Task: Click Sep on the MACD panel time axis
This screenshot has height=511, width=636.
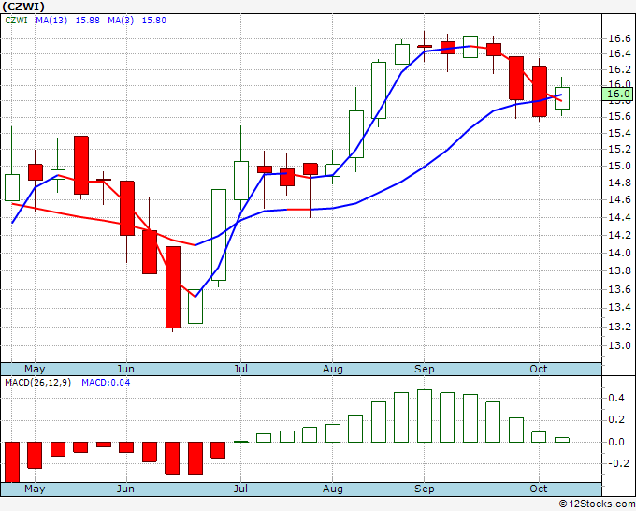Action: click(425, 489)
